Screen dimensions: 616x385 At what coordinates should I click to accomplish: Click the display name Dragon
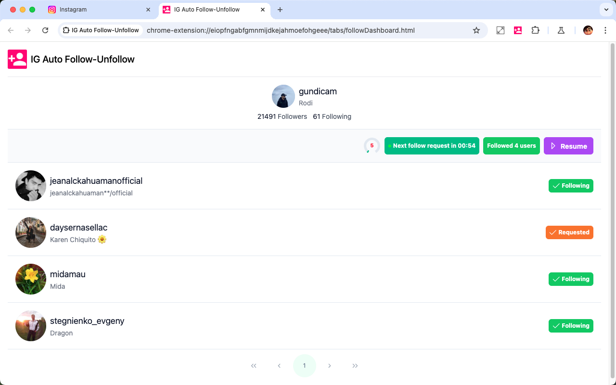(62, 333)
